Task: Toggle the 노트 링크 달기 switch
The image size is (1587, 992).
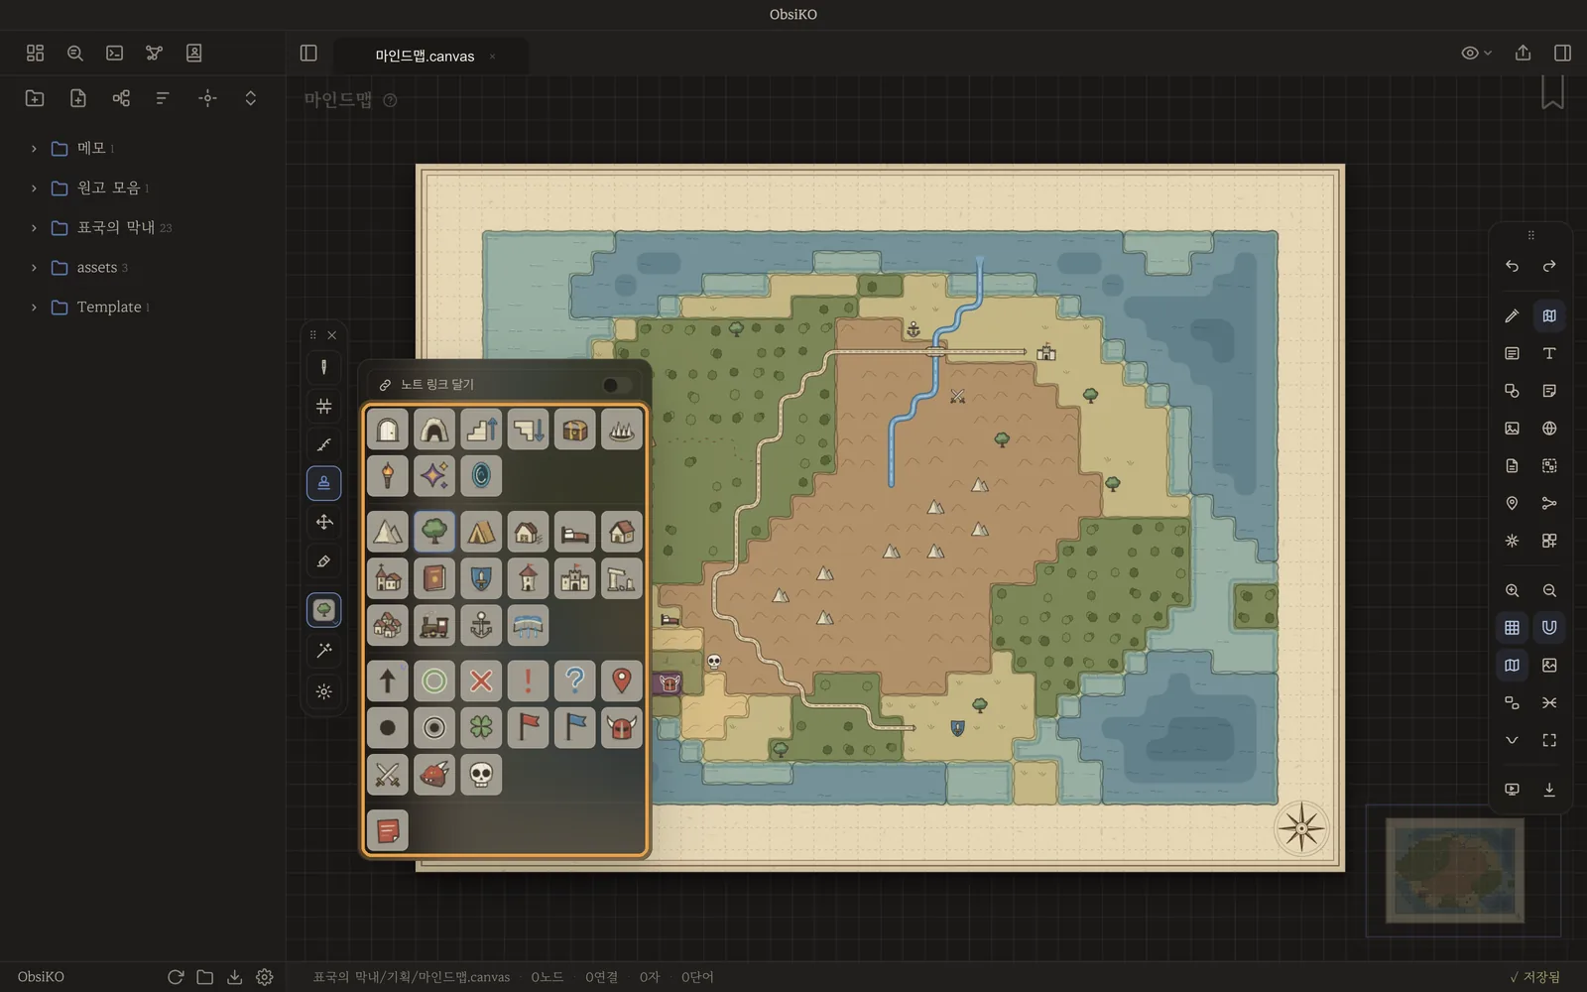Action: pyautogui.click(x=617, y=385)
